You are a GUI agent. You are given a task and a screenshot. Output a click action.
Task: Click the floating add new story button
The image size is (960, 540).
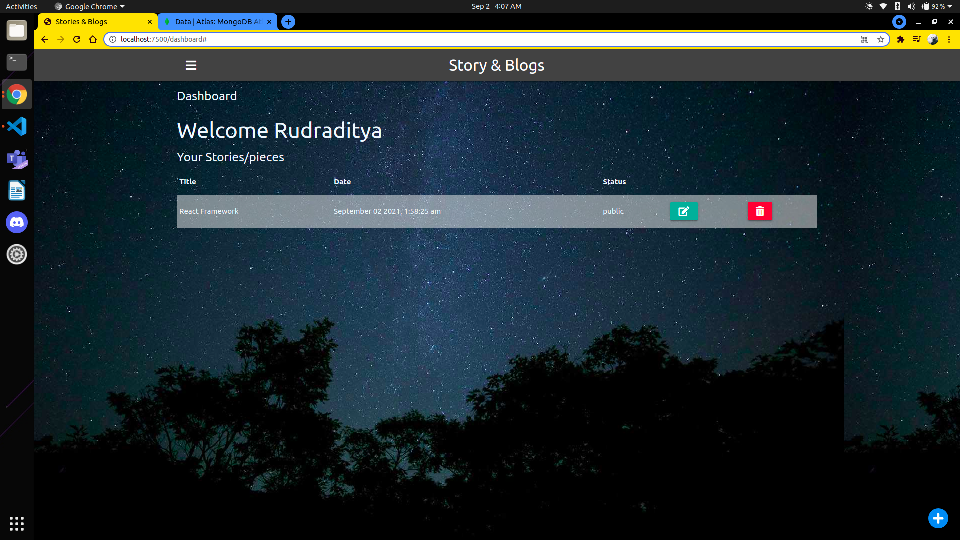pyautogui.click(x=938, y=518)
